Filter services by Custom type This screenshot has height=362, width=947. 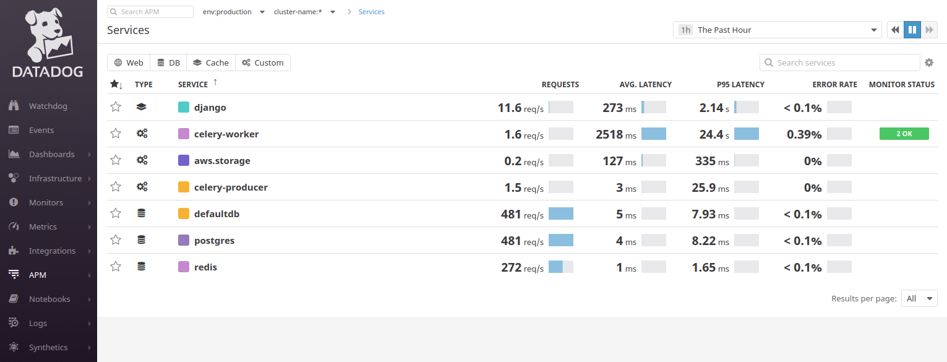tap(263, 62)
